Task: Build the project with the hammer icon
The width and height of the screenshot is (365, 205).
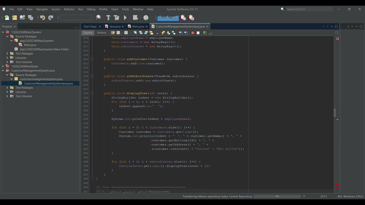Action: [x=108, y=18]
